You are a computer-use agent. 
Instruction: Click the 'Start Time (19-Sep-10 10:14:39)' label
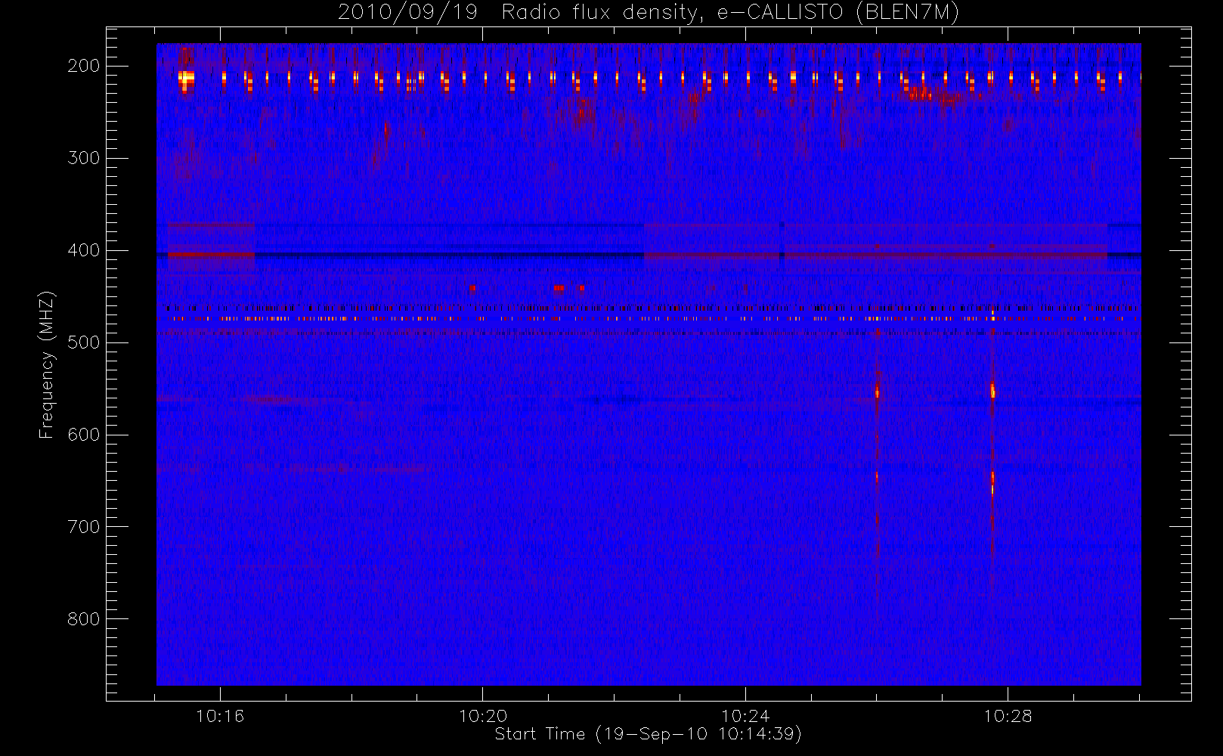(x=648, y=734)
